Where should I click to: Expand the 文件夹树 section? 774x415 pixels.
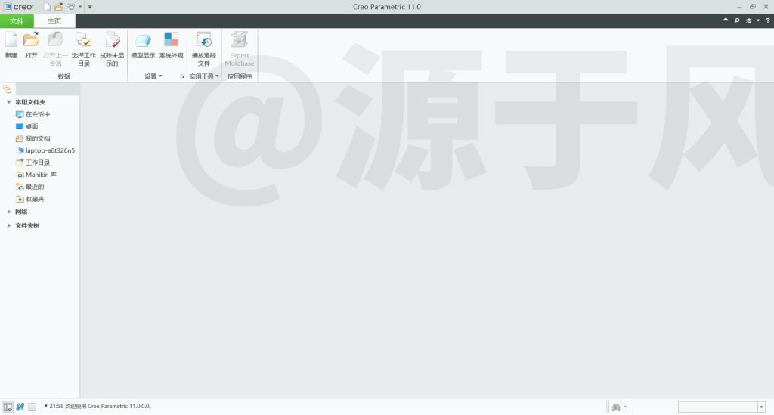click(9, 225)
